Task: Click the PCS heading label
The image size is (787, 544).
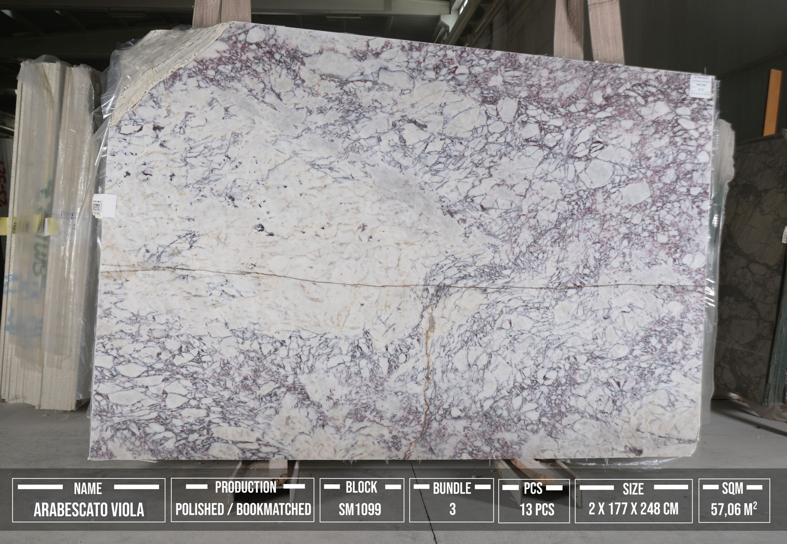Action: (533, 488)
